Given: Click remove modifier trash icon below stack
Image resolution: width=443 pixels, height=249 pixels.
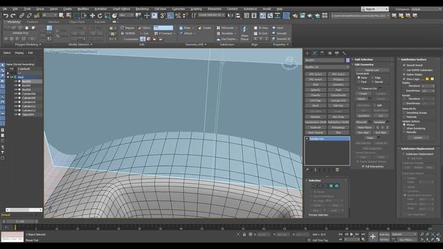Looking at the screenshot, I should [337, 169].
